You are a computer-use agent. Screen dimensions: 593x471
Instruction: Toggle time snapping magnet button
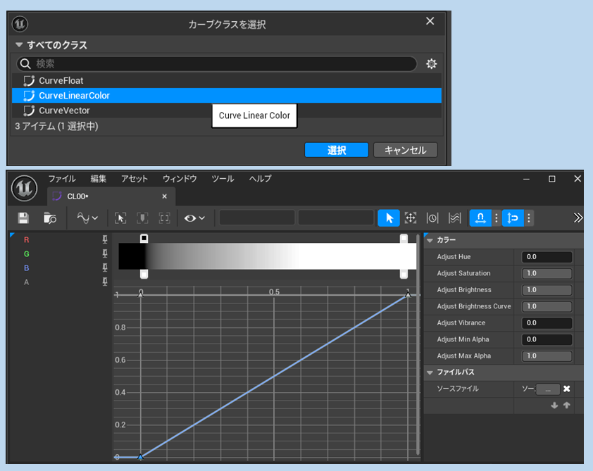click(x=480, y=218)
